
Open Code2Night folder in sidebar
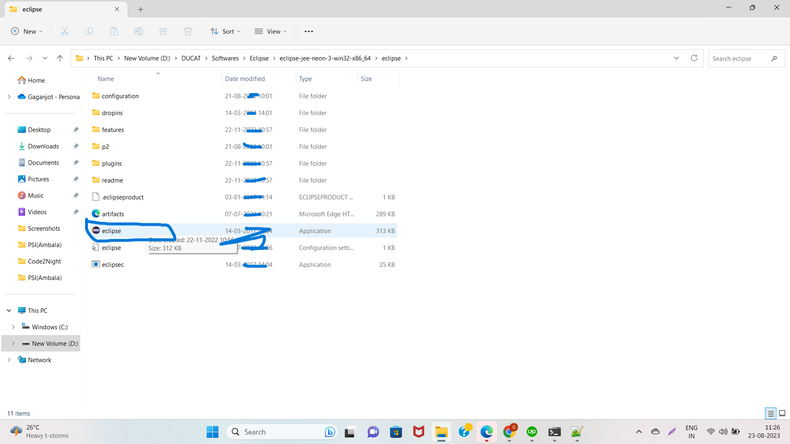[x=39, y=261]
